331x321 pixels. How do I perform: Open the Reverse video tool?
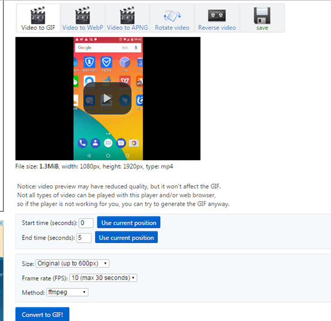pyautogui.click(x=217, y=18)
